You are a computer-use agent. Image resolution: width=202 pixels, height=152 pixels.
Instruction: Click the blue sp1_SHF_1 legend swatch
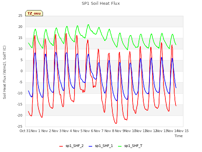(91, 146)
